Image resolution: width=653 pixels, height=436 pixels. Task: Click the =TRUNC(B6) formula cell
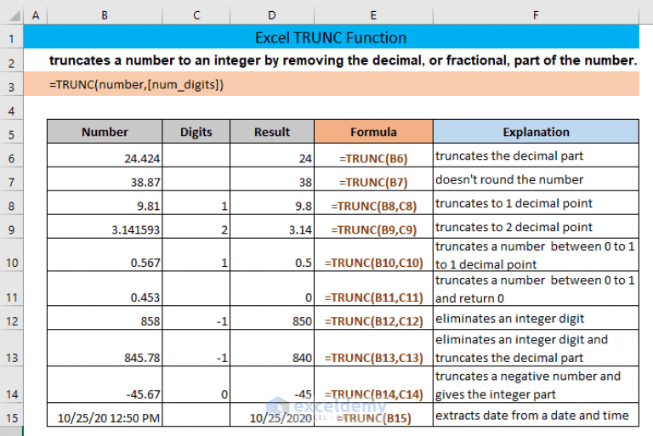[x=373, y=156]
